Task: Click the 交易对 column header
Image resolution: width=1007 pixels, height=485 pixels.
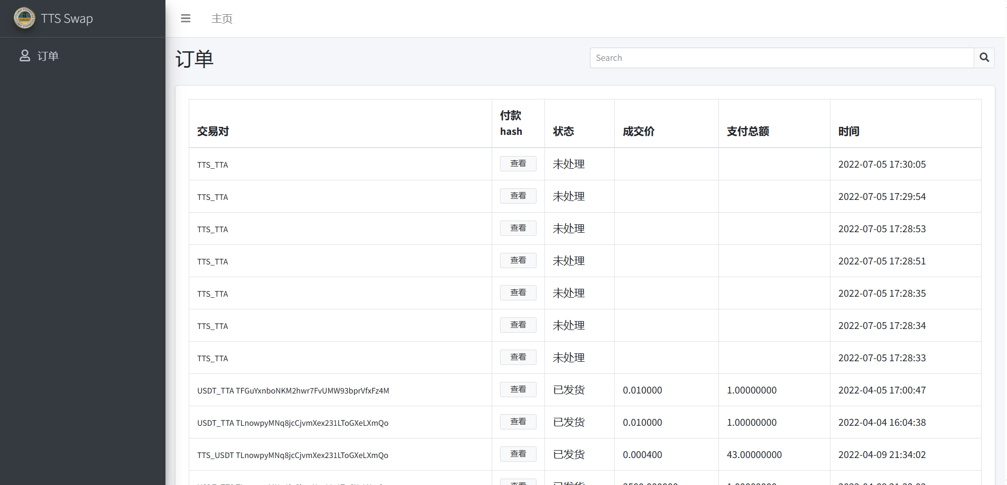Action: (x=213, y=131)
